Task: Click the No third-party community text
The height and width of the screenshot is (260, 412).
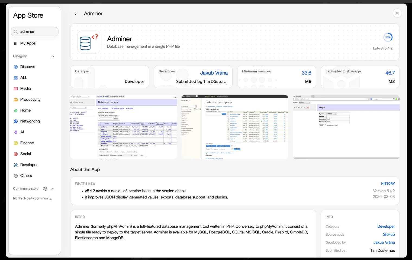Action: (32, 198)
